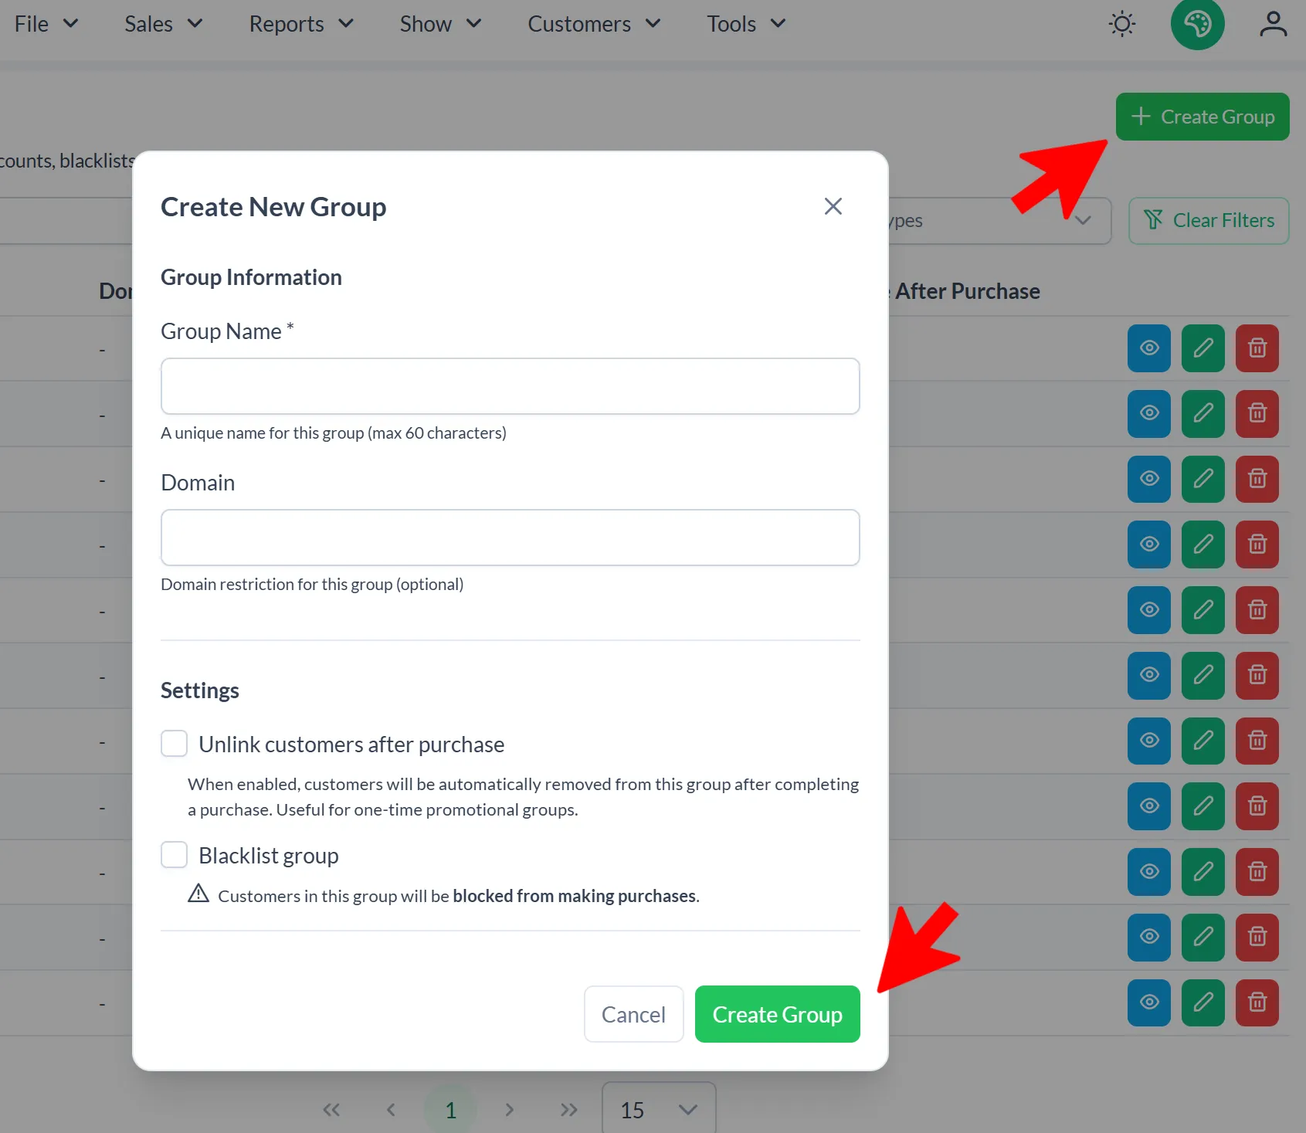Expand the Customers menu dropdown
Image resolution: width=1306 pixels, height=1133 pixels.
pos(594,24)
